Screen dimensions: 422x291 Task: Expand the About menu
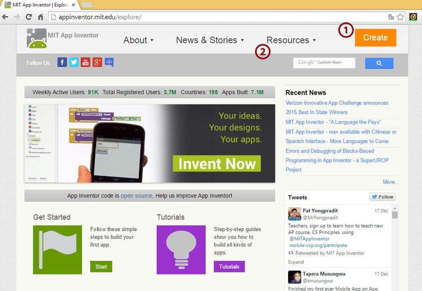click(x=138, y=40)
